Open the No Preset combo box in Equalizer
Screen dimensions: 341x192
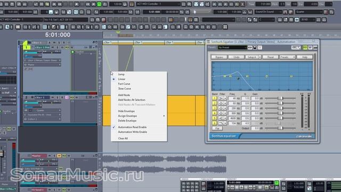click(232, 47)
